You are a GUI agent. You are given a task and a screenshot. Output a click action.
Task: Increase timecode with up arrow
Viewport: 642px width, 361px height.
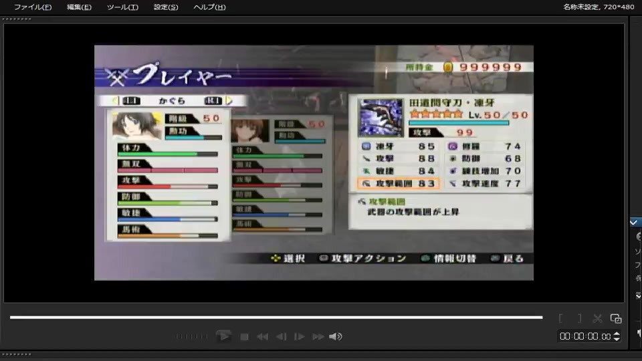point(616,334)
